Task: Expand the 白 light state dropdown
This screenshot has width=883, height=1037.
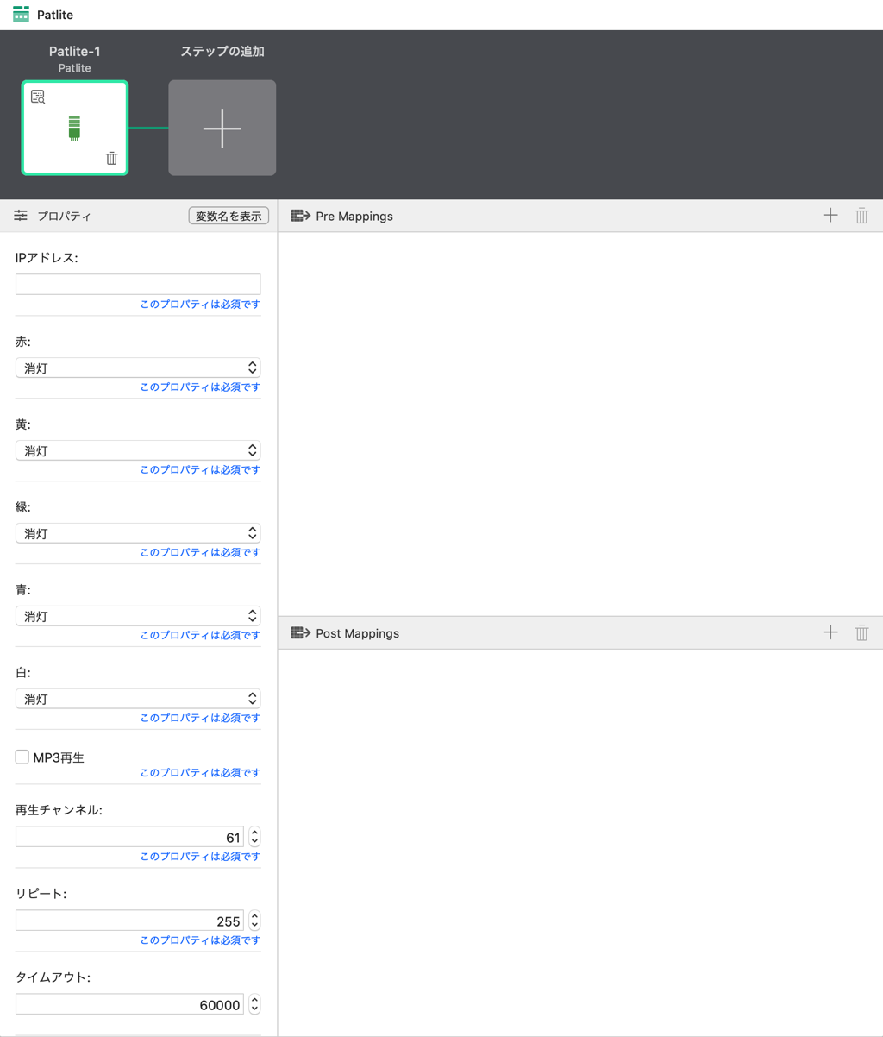Action: 138,699
